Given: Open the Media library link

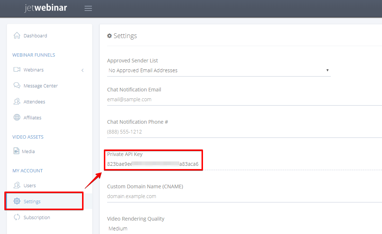Looking at the screenshot, I should [x=28, y=151].
